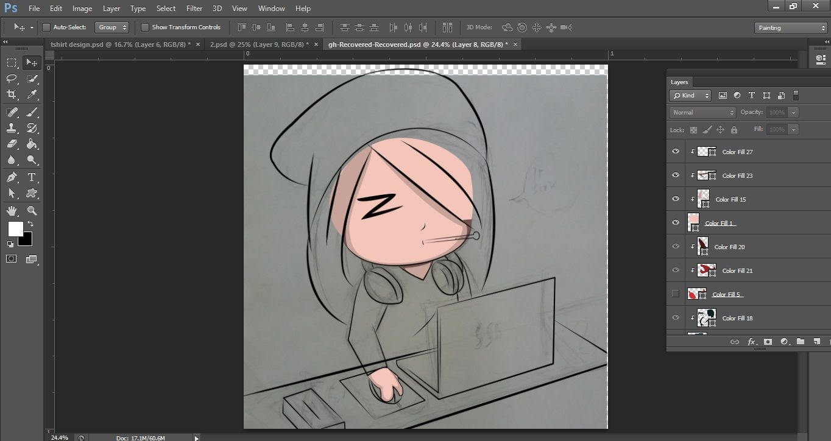The width and height of the screenshot is (831, 441).
Task: Toggle Quick Mask mode
Action: click(12, 259)
